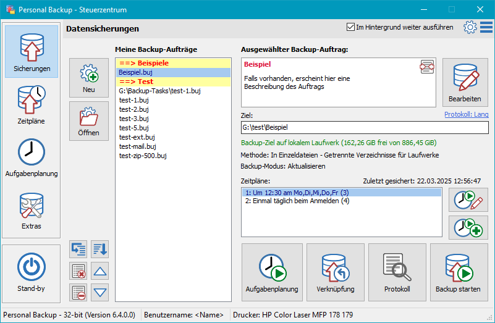Edit selected task with Bearbeiten
The height and width of the screenshot is (323, 495).
(465, 82)
